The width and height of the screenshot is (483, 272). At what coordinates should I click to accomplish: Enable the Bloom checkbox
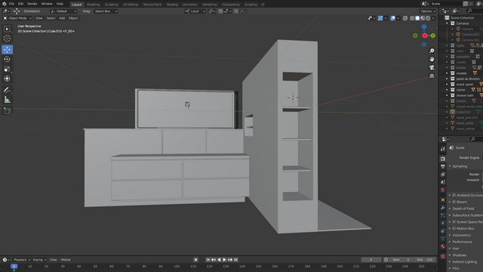click(x=454, y=202)
